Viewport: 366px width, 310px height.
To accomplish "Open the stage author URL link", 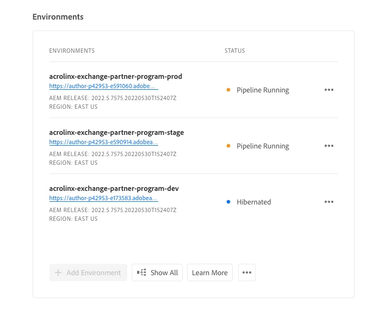I will (103, 142).
